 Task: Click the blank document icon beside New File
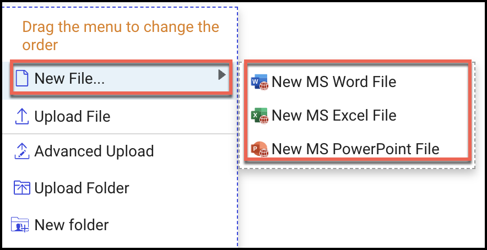tap(22, 79)
